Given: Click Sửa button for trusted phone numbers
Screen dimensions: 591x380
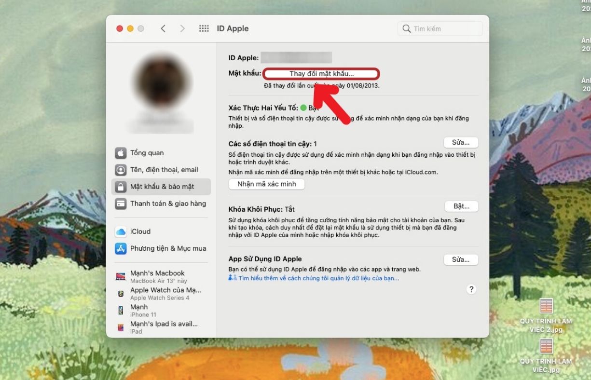Looking at the screenshot, I should coord(461,142).
